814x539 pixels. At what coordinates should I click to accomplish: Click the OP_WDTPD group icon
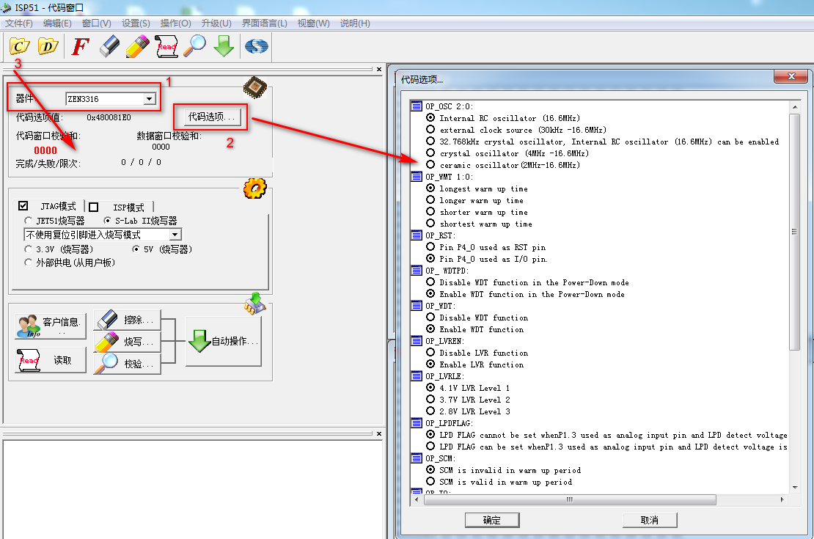(x=417, y=271)
